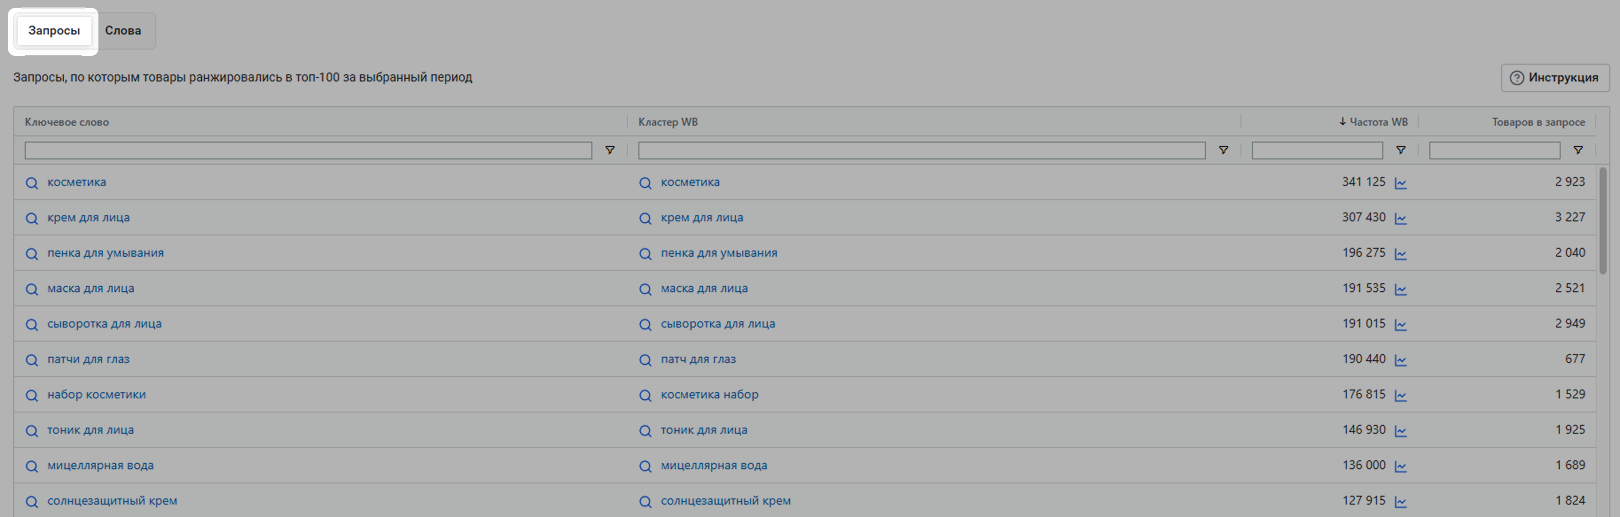Image resolution: width=1620 pixels, height=517 pixels.
Task: Open filter menu for Частота WB column
Action: [1401, 150]
